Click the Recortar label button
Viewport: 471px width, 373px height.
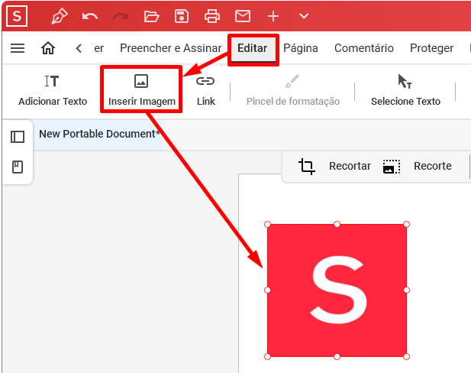click(350, 166)
